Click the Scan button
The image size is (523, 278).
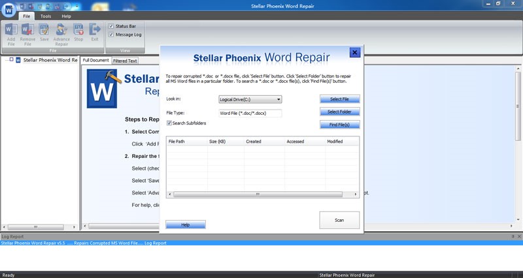click(x=339, y=220)
